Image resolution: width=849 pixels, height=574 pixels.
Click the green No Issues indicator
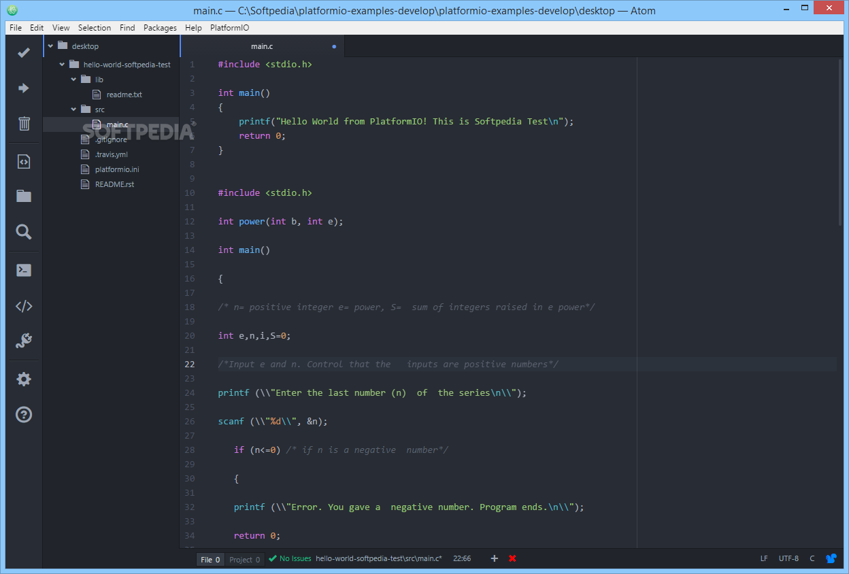point(290,559)
